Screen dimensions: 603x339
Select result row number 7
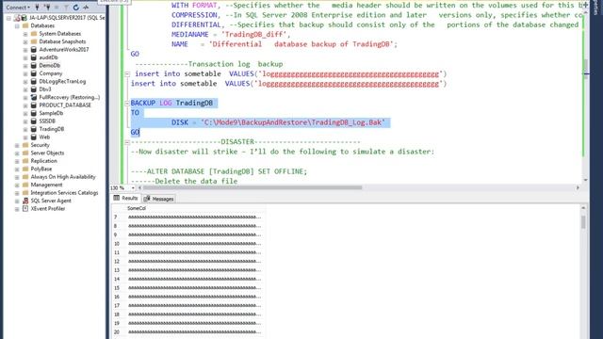(x=116, y=218)
